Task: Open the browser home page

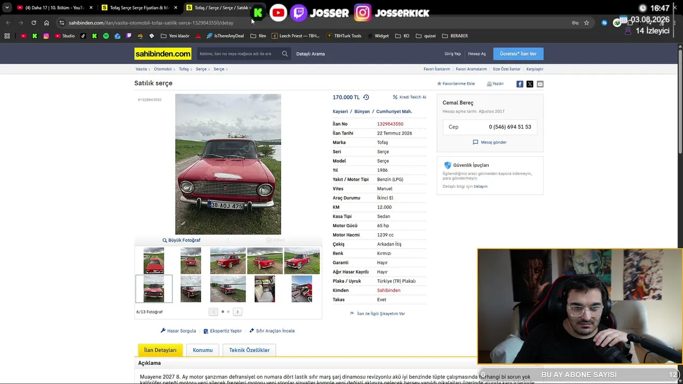Action: [46, 23]
